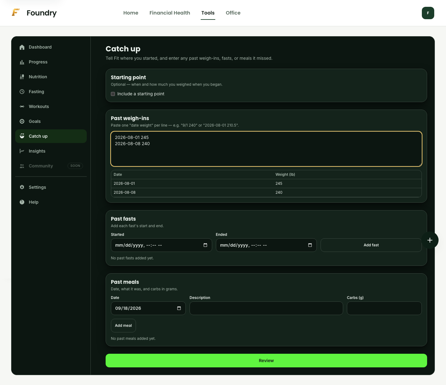Select the Tools nav tab
The width and height of the screenshot is (446, 385).
[x=208, y=13]
